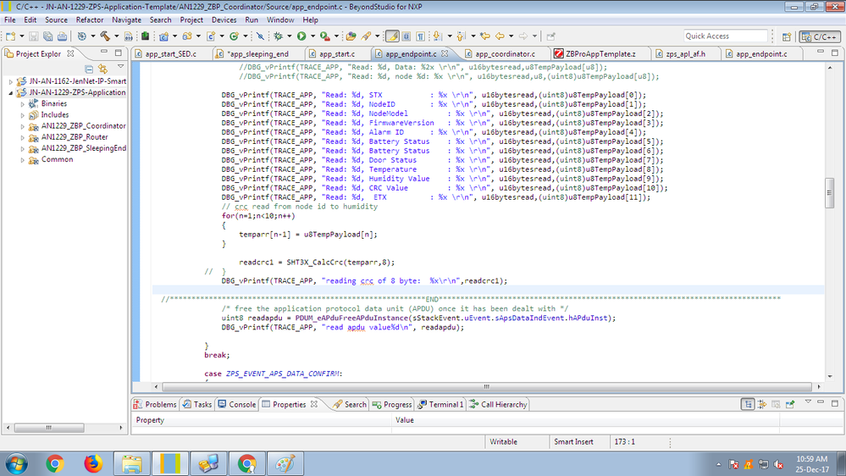Image resolution: width=846 pixels, height=476 pixels.
Task: Open Firefox from the taskbar
Action: pyautogui.click(x=93, y=463)
